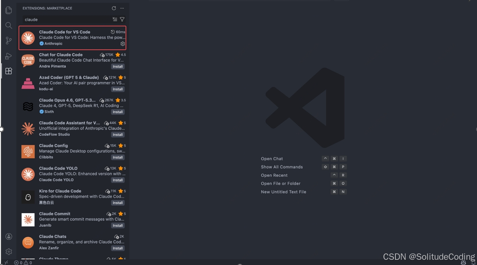Click the Open File or Folder entry

[x=304, y=183]
